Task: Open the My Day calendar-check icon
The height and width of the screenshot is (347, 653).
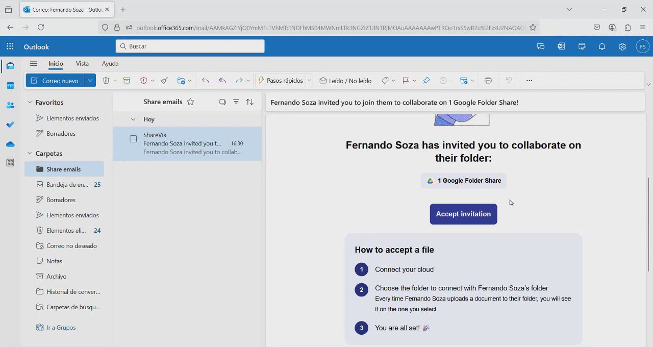Action: tap(582, 46)
